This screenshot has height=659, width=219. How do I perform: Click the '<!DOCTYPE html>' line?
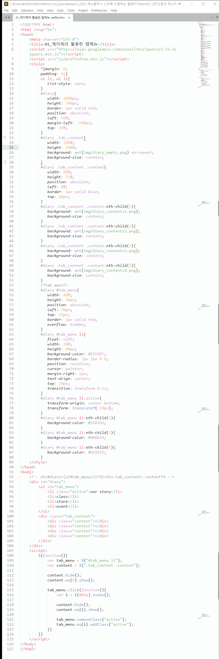[37, 25]
